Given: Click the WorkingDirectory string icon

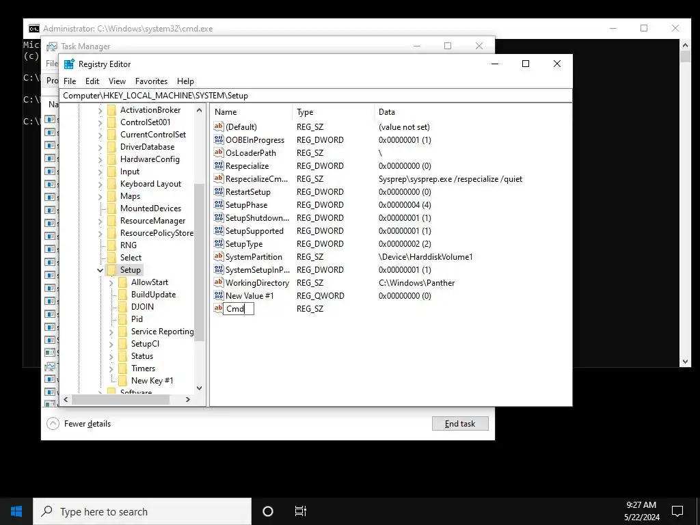Looking at the screenshot, I should pyautogui.click(x=218, y=282).
